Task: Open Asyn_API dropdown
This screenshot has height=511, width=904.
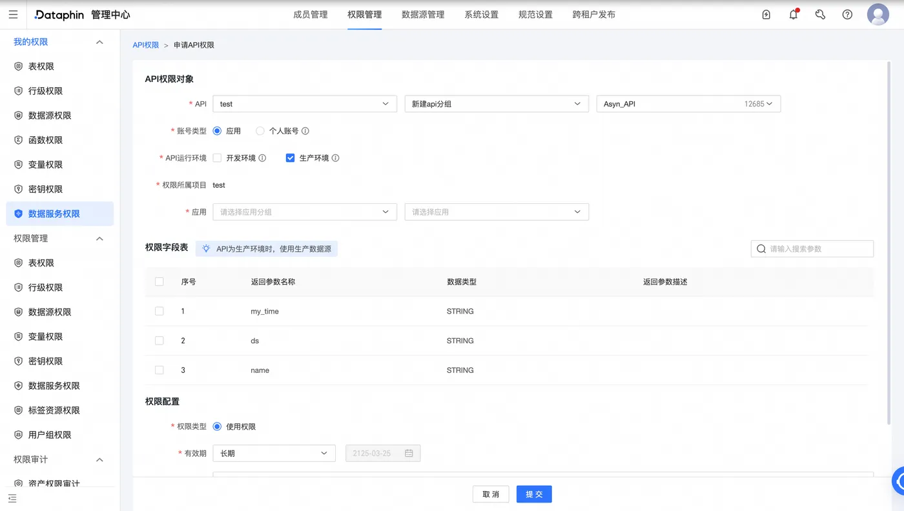Action: (x=688, y=104)
